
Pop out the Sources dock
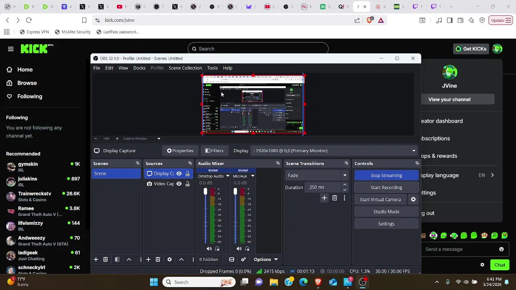tap(190, 164)
